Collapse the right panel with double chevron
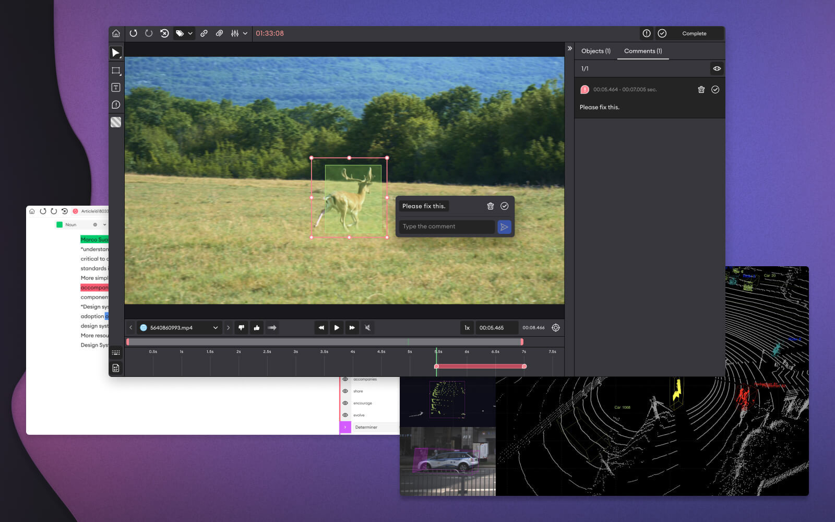The height and width of the screenshot is (522, 835). click(569, 49)
